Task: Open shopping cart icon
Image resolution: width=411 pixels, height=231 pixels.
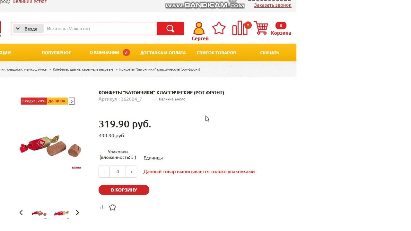Action: (x=261, y=28)
